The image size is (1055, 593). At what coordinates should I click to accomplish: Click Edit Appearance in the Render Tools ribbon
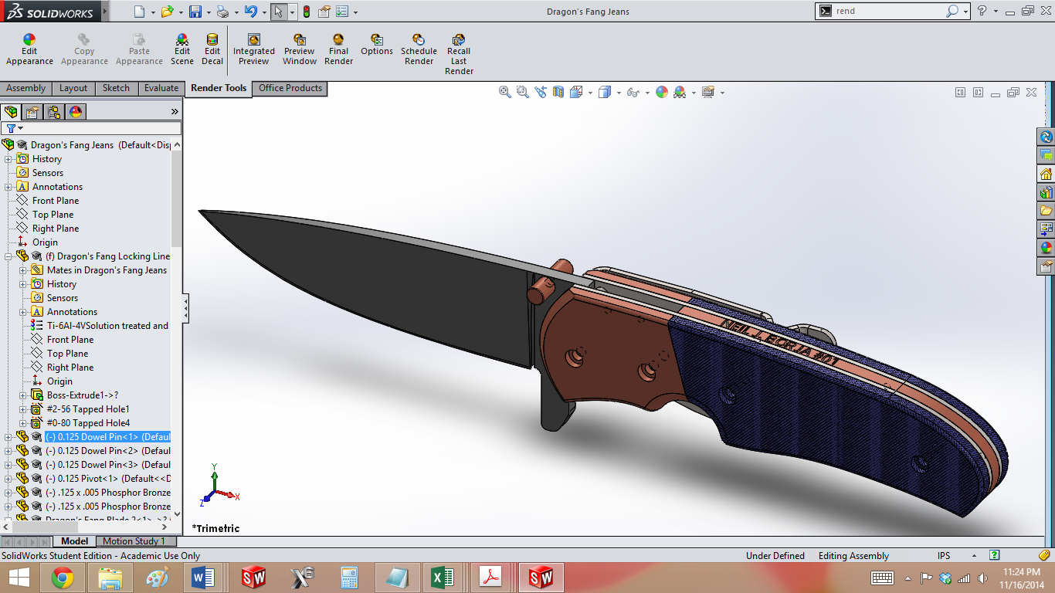(x=29, y=50)
